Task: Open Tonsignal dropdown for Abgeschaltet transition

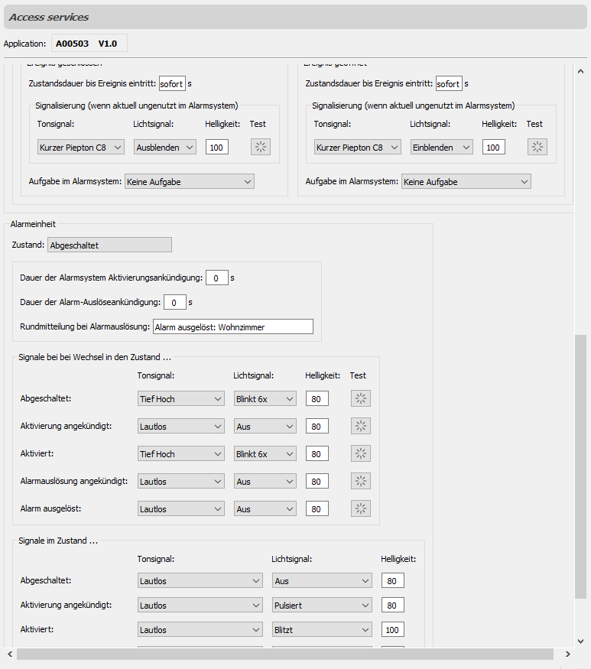Action: (x=181, y=399)
